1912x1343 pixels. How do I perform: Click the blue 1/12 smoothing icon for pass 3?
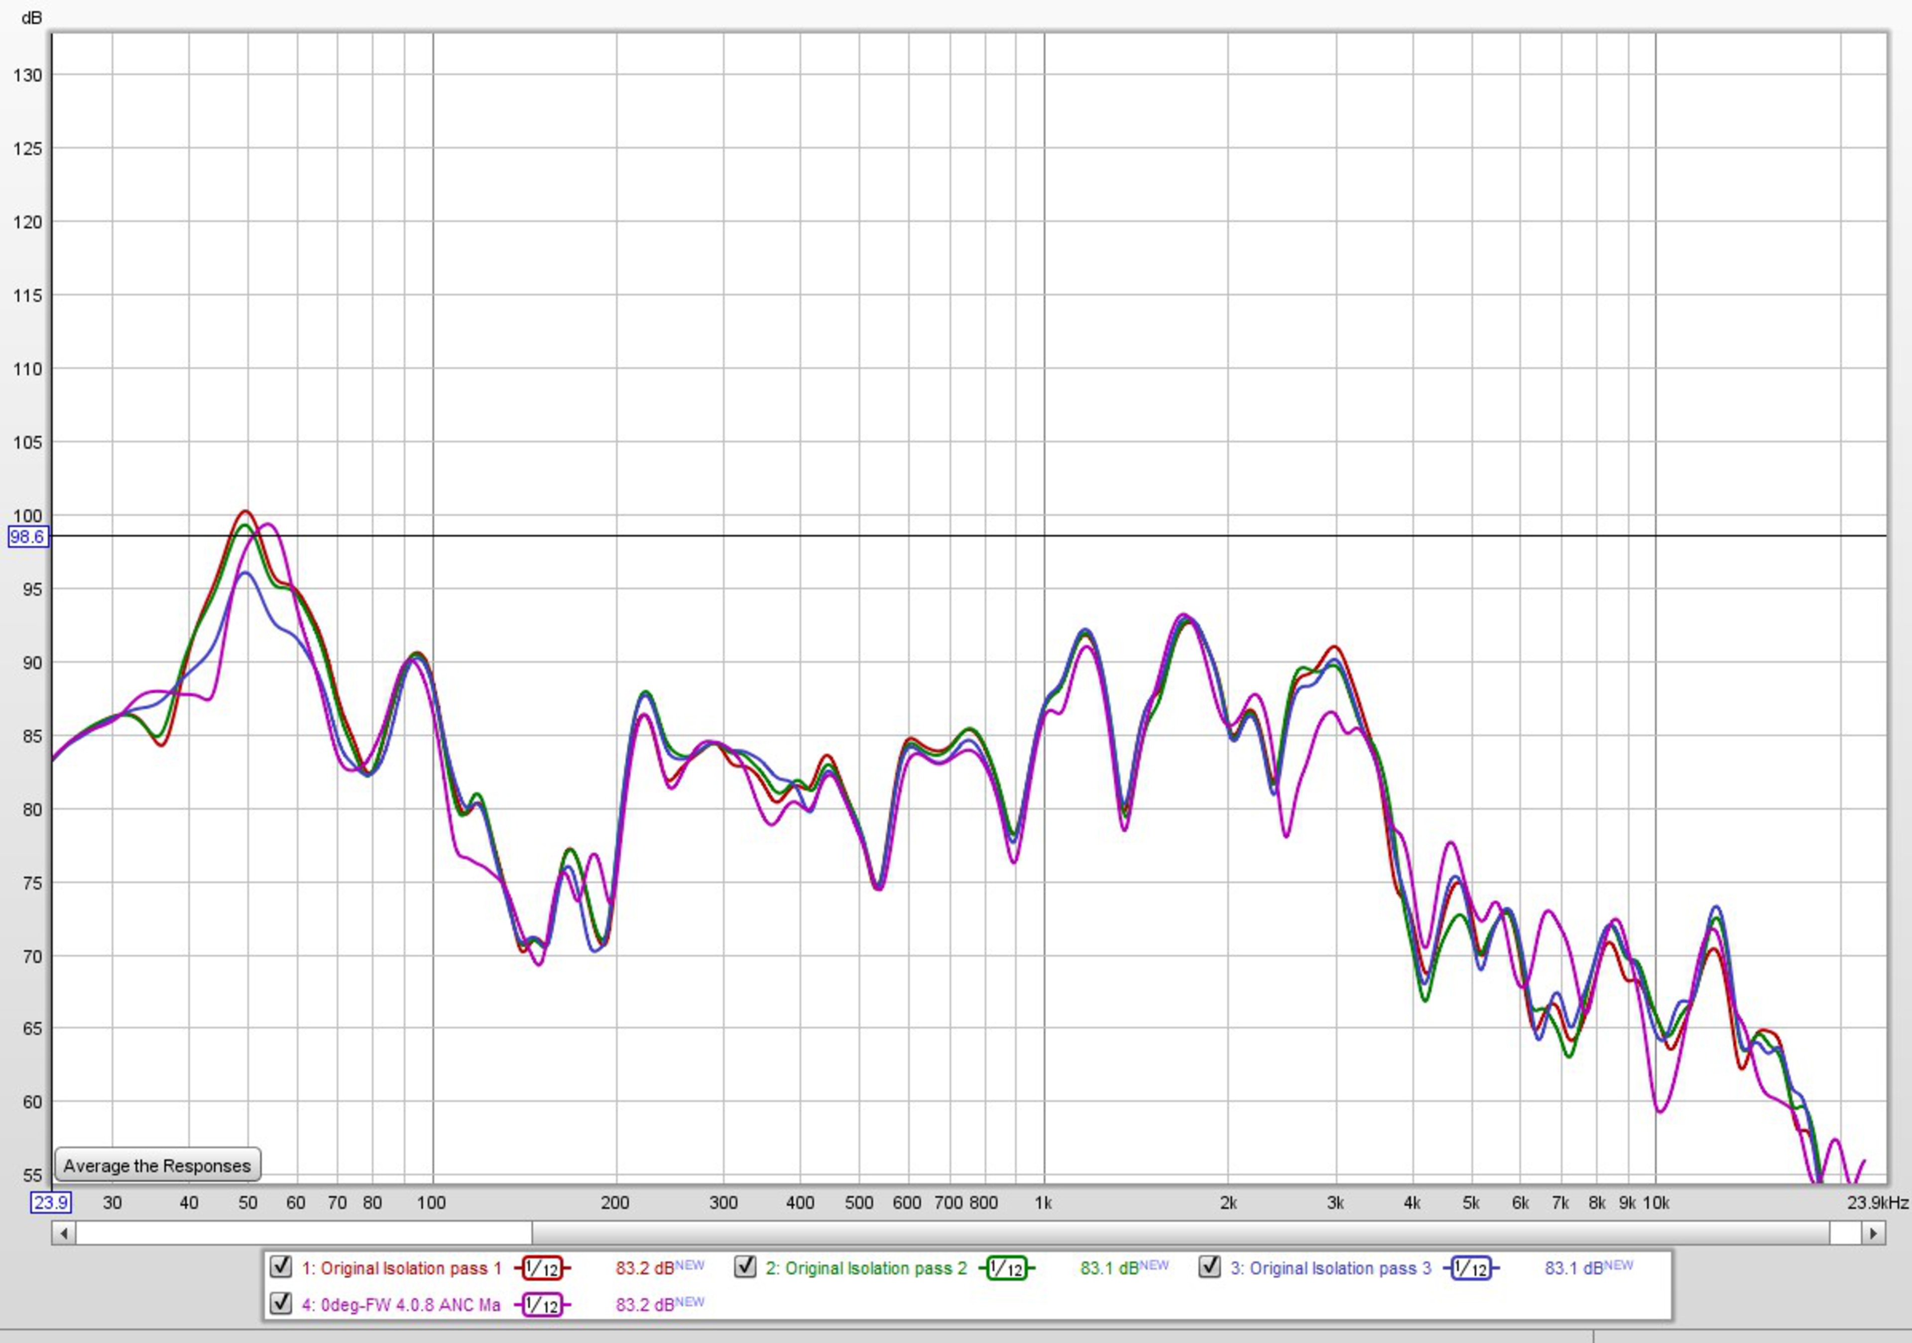(1471, 1269)
